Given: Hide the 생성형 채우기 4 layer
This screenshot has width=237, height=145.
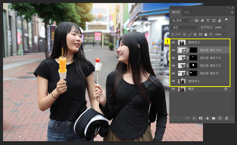Looking at the screenshot, I should pyautogui.click(x=173, y=50).
